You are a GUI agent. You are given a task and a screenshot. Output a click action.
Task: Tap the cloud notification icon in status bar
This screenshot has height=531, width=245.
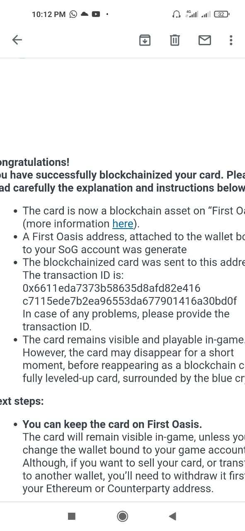85,14
